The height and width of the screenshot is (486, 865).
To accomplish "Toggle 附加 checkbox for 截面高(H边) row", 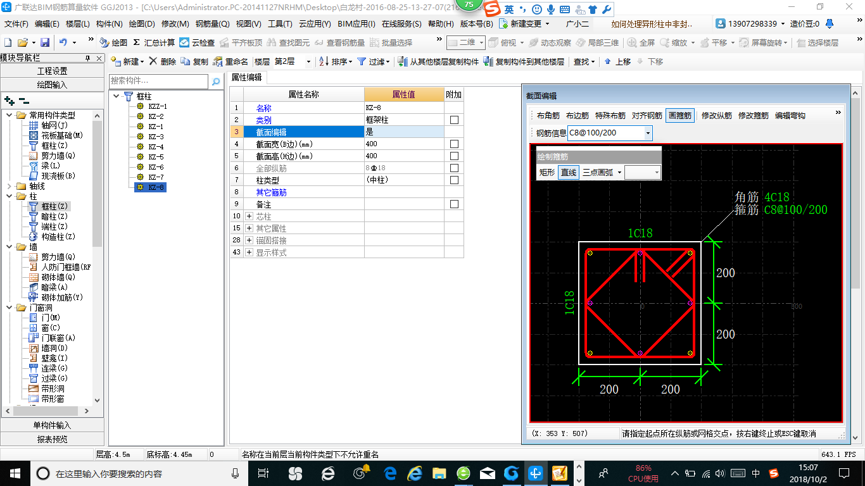I will coord(454,156).
